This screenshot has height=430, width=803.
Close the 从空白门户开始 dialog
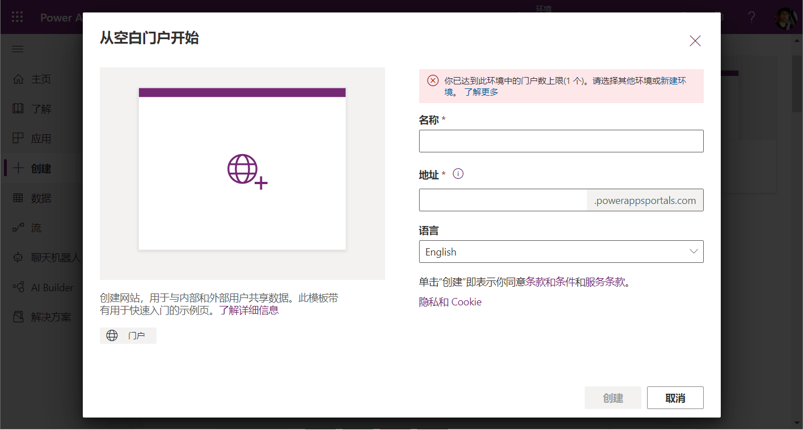[x=695, y=41]
